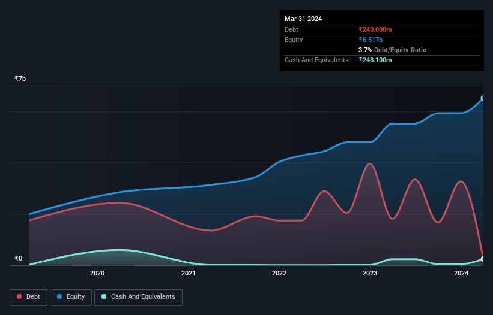Screen dimensions: 493x315
Task: Click the Mar 31 2024 tooltip date
Action: [303, 19]
